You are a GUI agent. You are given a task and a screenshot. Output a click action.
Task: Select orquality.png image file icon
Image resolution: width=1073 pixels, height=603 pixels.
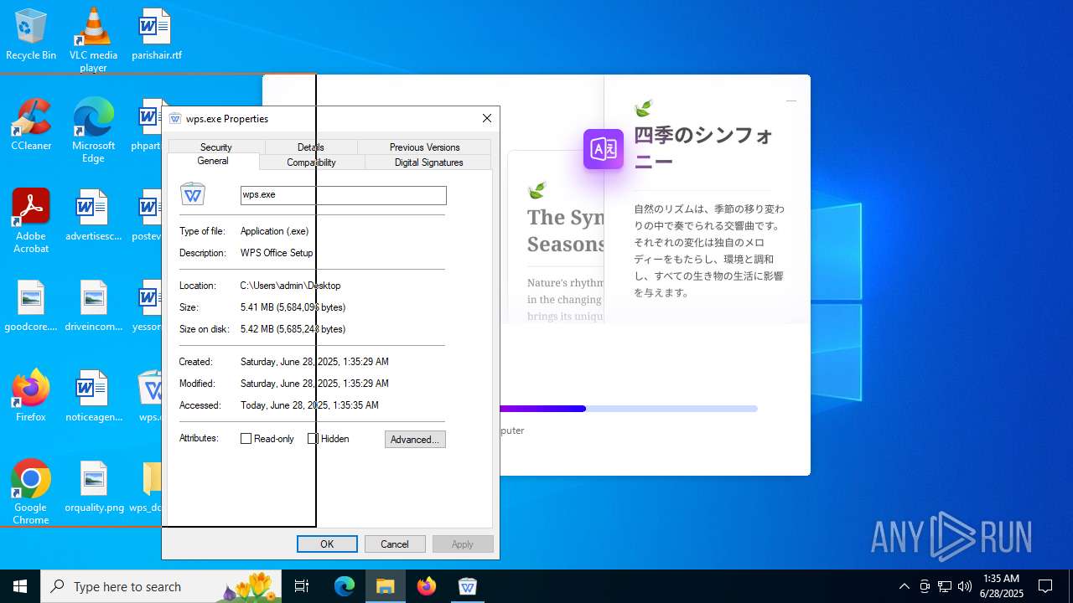pos(93,487)
